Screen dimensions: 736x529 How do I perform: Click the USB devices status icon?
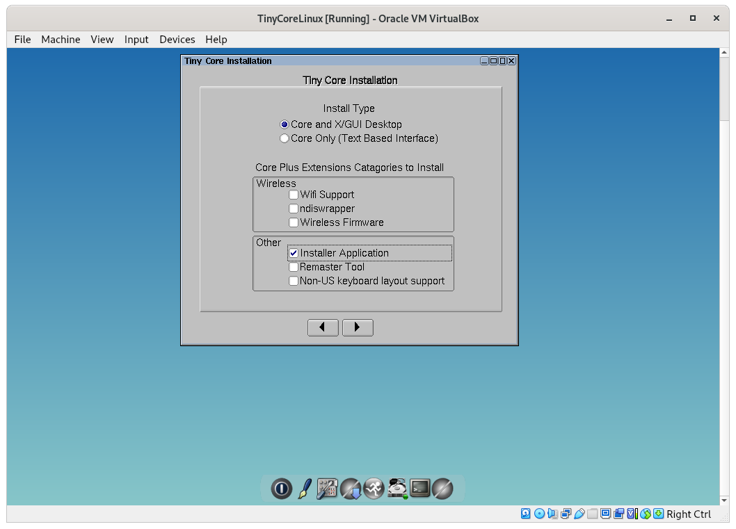pyautogui.click(x=579, y=514)
